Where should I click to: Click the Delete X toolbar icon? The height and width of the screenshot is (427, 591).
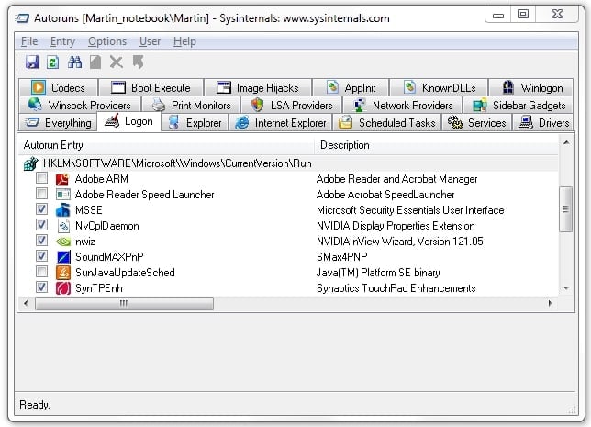(x=116, y=62)
